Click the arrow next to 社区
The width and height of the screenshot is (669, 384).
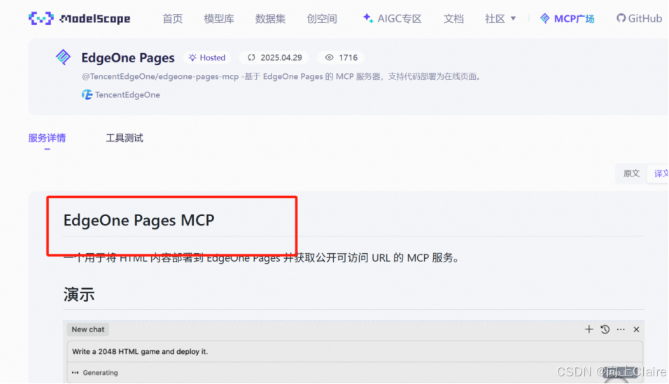[513, 19]
